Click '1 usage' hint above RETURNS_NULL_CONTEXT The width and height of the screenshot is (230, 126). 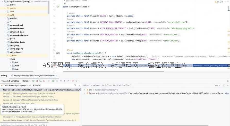click(x=70, y=19)
